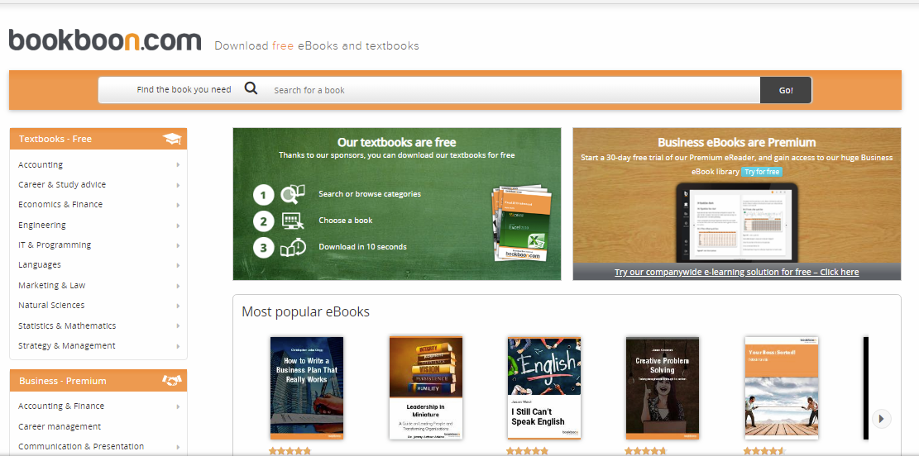Viewport: 919px width, 456px height.
Task: Click the step 1 search books icon
Action: [x=293, y=194]
